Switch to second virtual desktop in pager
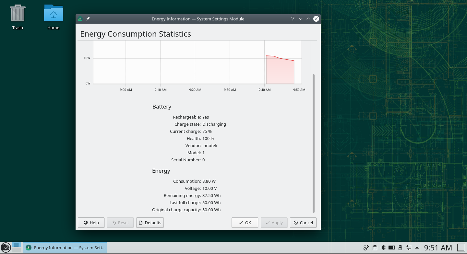The width and height of the screenshot is (467, 254). pyautogui.click(x=17, y=250)
